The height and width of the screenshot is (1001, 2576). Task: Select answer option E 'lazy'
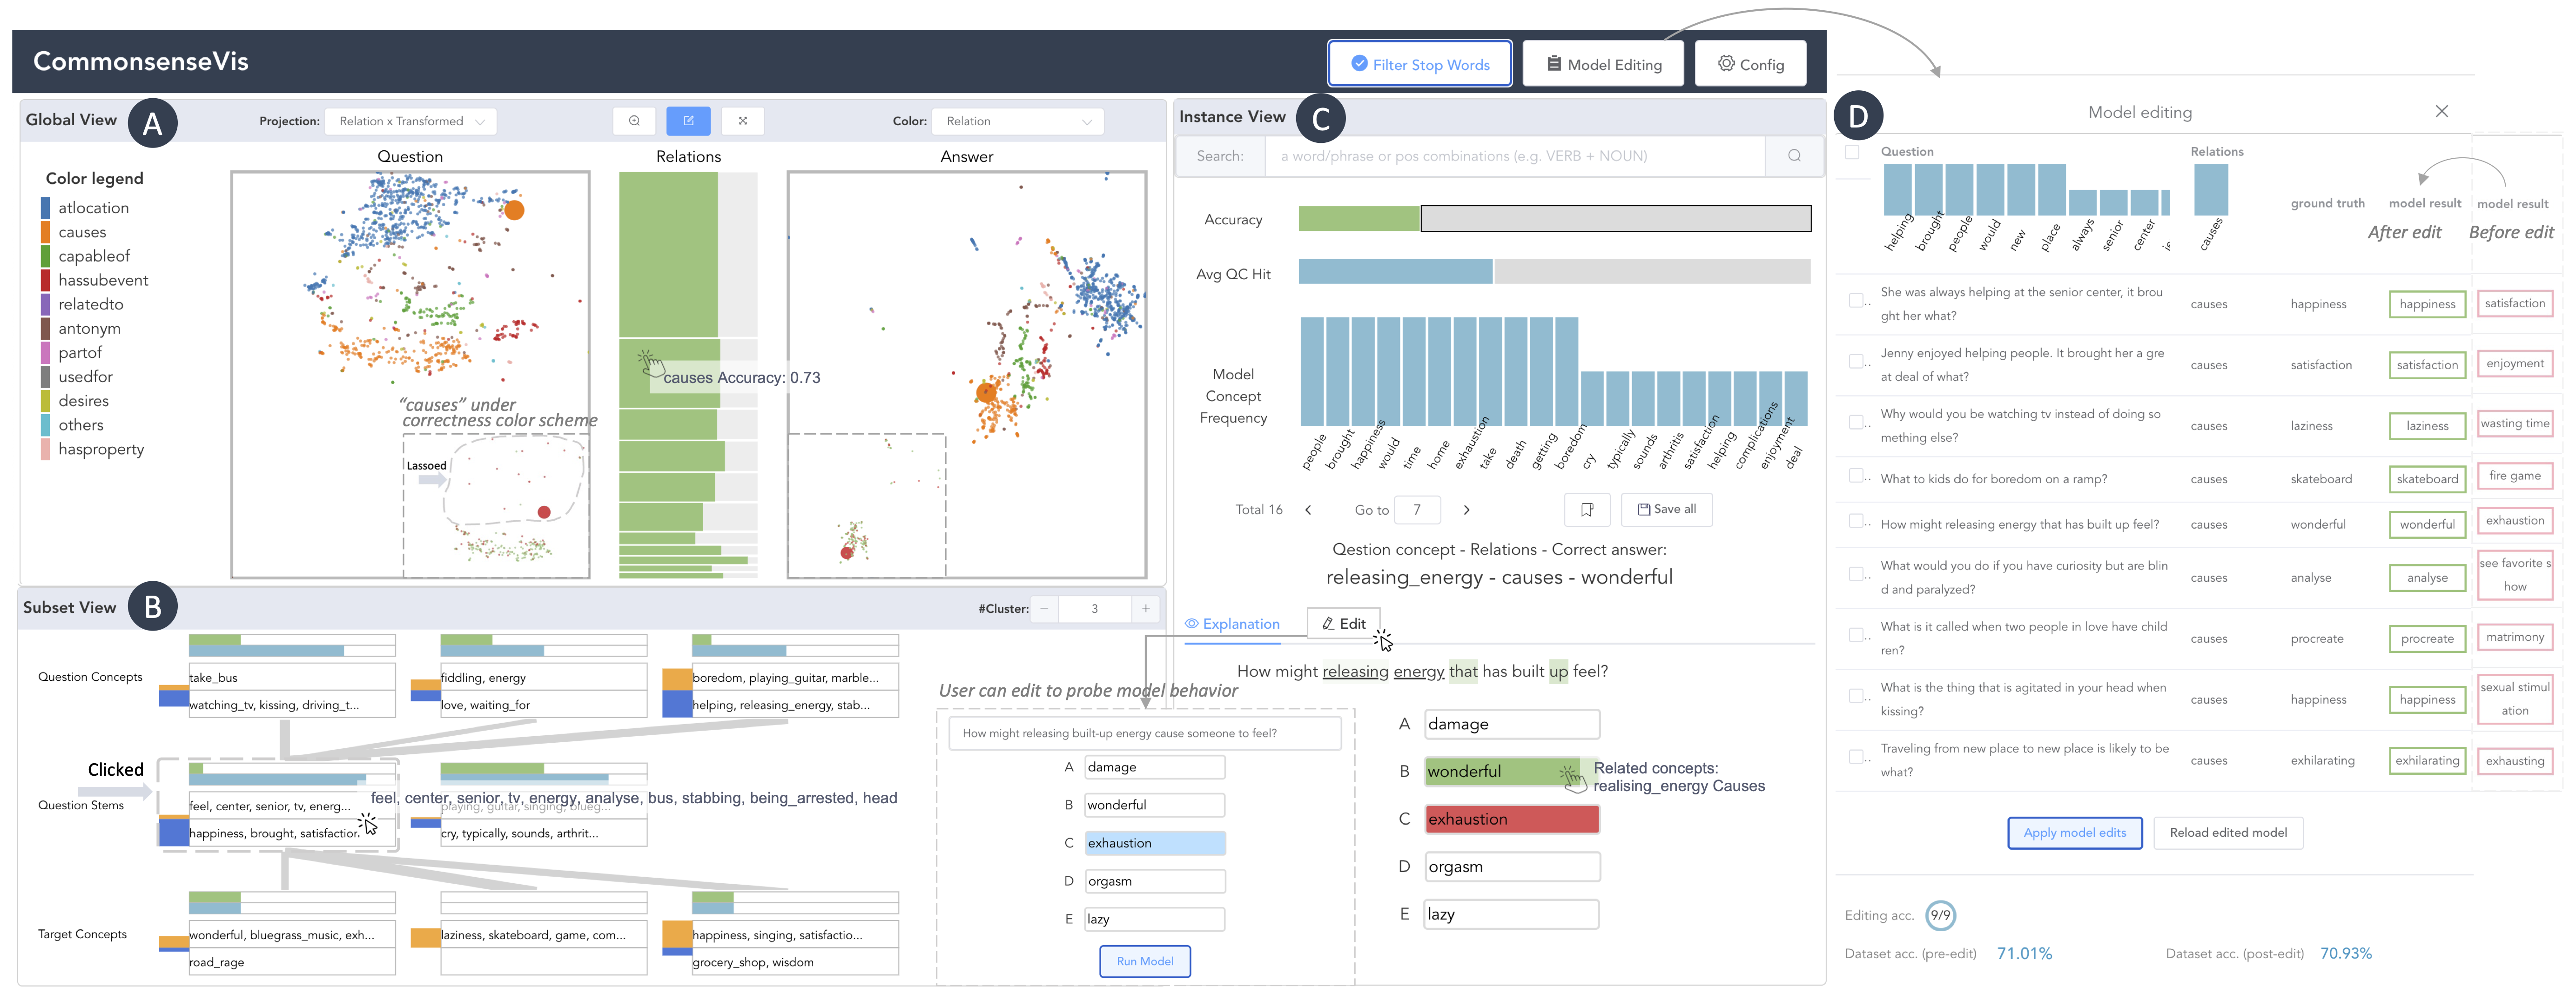(x=1511, y=914)
